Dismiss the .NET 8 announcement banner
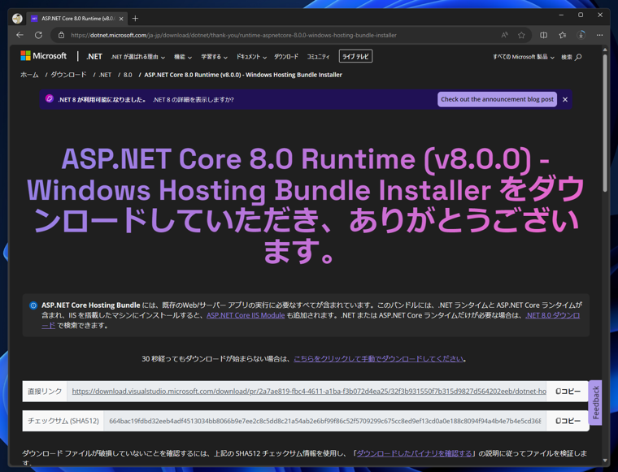This screenshot has width=618, height=472. point(565,100)
